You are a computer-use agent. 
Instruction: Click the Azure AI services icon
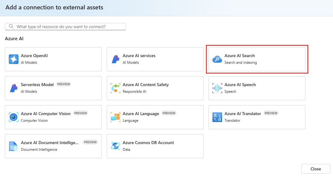115,59
